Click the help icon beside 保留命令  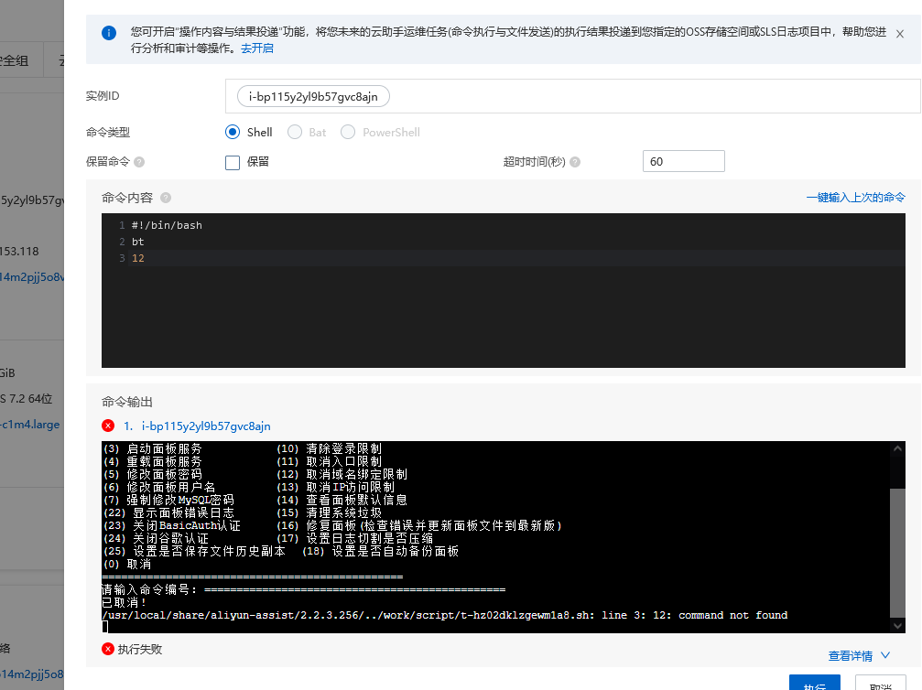(139, 162)
